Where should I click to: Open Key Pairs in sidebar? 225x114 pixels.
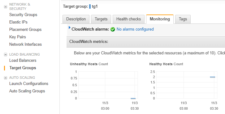(18, 37)
